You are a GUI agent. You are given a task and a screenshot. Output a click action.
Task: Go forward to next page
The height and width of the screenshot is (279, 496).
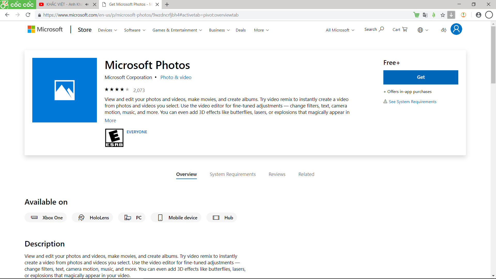pos(18,15)
